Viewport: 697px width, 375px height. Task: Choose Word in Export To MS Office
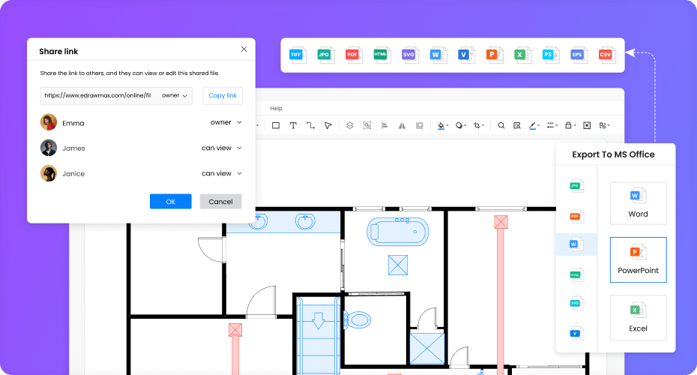(639, 203)
